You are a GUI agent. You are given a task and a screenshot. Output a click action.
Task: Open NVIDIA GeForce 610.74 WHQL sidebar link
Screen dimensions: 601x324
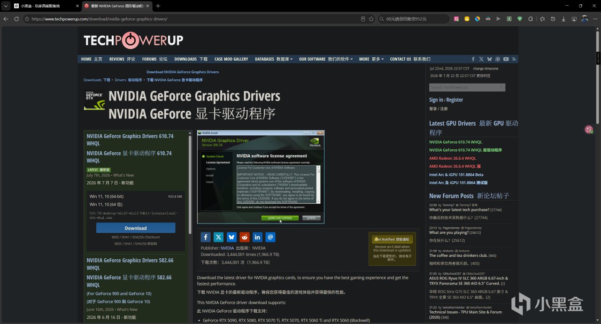455,142
